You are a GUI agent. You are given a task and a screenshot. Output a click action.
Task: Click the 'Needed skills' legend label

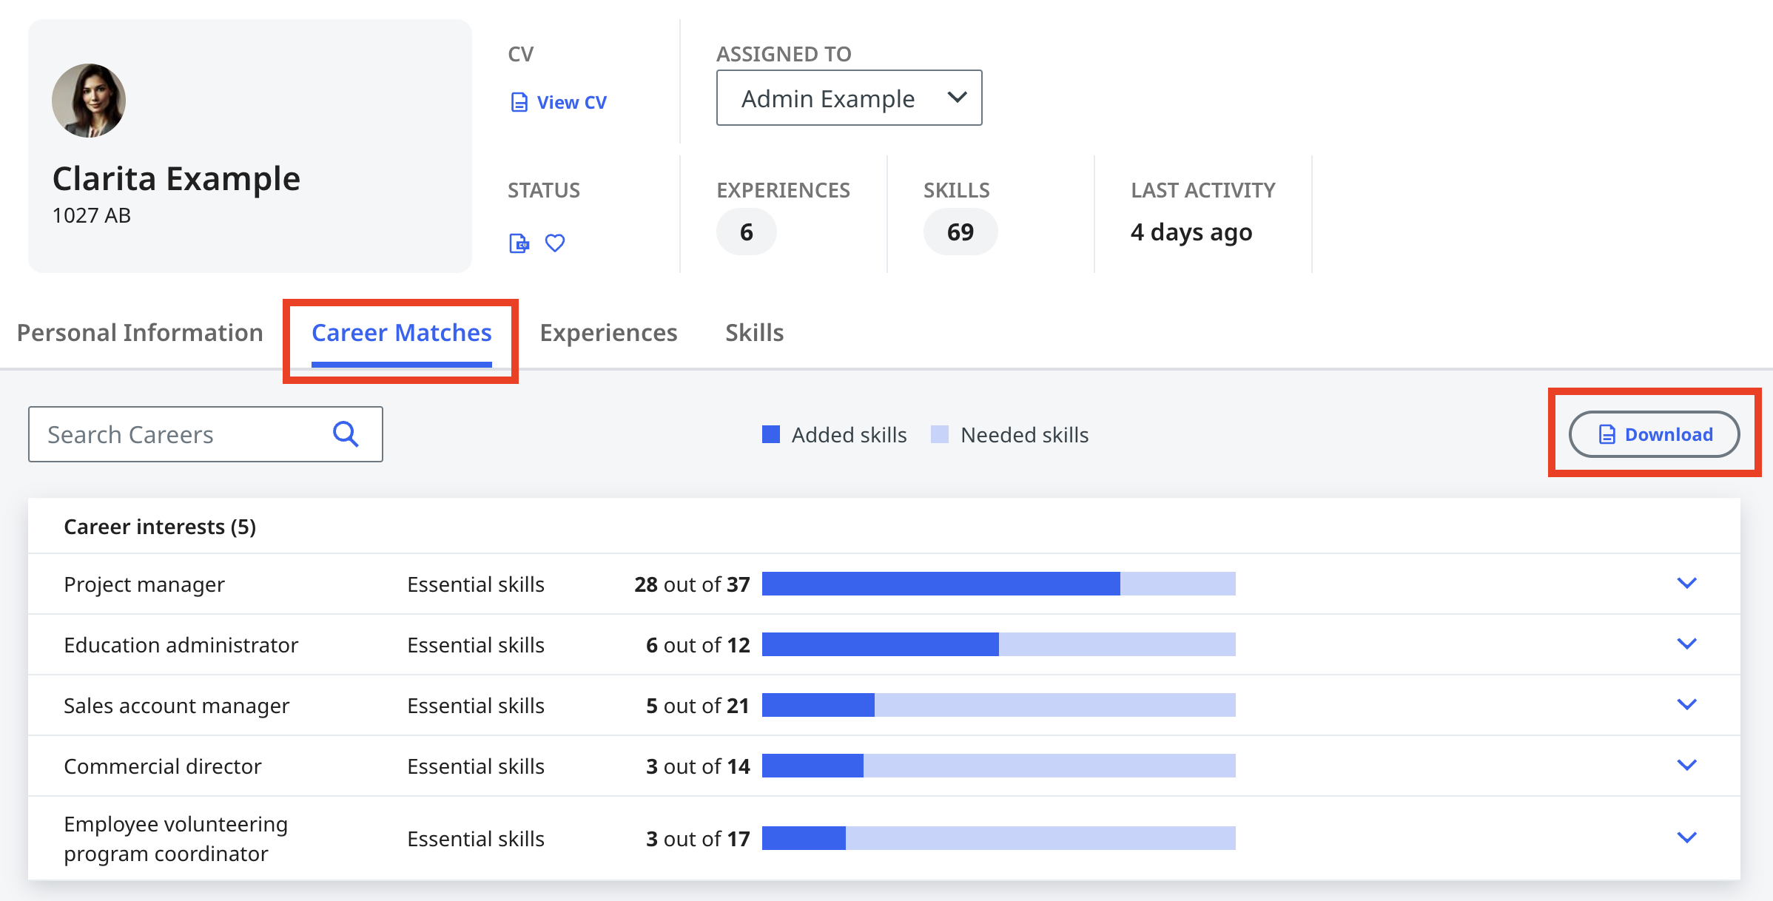tap(1025, 435)
